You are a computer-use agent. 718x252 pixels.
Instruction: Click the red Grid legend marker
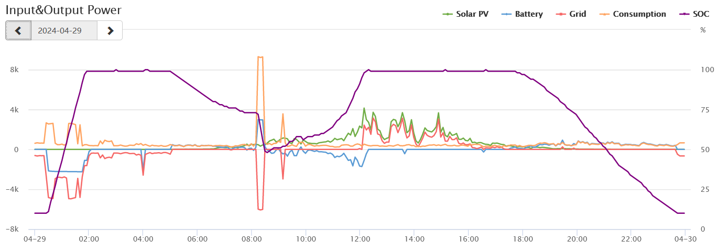[x=561, y=14]
